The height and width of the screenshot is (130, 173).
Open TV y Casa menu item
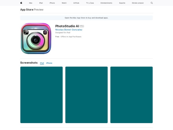click(x=90, y=3)
